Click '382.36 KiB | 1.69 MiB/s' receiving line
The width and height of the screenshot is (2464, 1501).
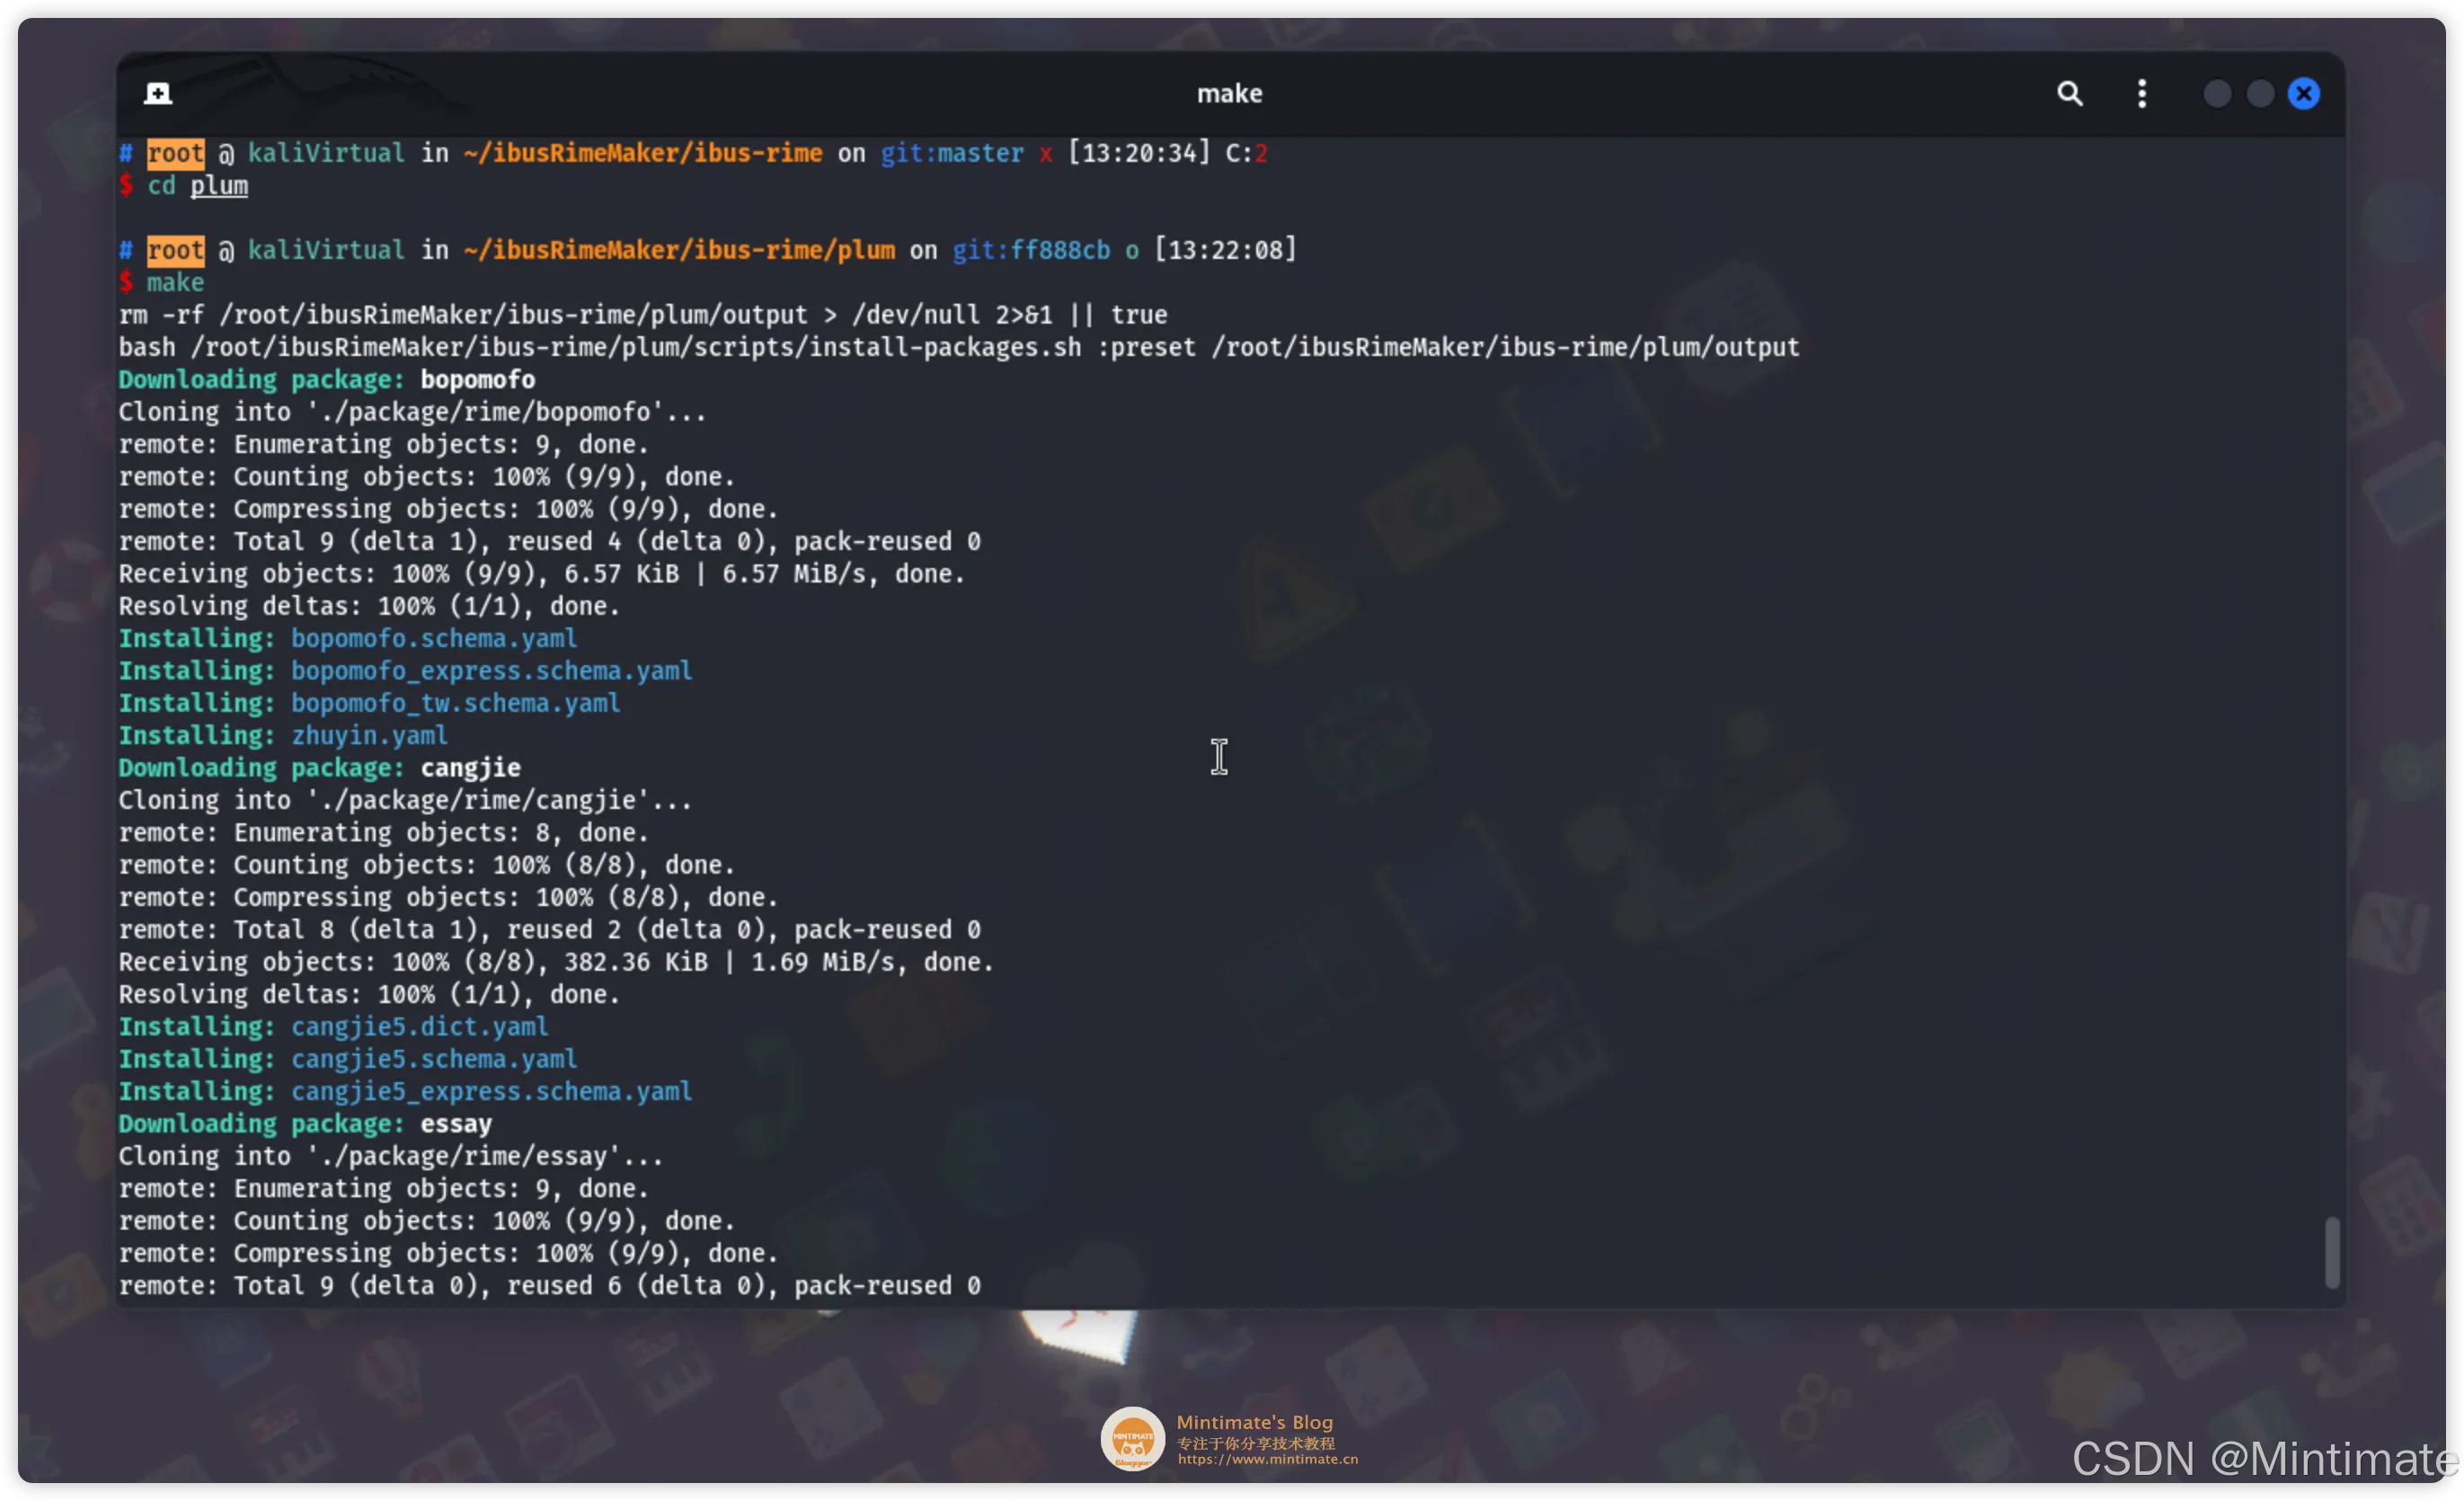(556, 962)
